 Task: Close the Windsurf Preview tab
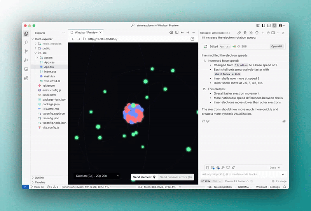pyautogui.click(x=101, y=33)
